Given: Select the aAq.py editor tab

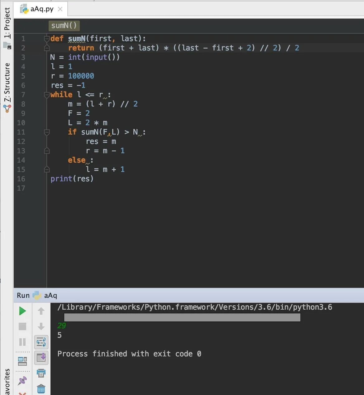Looking at the screenshot, I should tap(41, 9).
